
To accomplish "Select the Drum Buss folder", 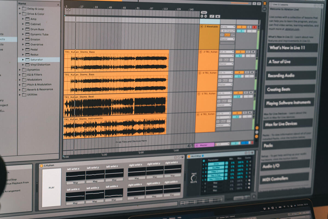I will pos(37,29).
